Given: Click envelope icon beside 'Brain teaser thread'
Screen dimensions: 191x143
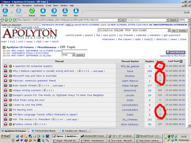Looking at the screenshot, I should coord(6,85).
